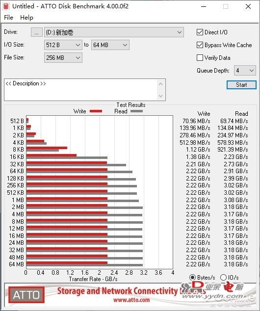Switch results to IO/s
The image size is (260, 311).
223,277
